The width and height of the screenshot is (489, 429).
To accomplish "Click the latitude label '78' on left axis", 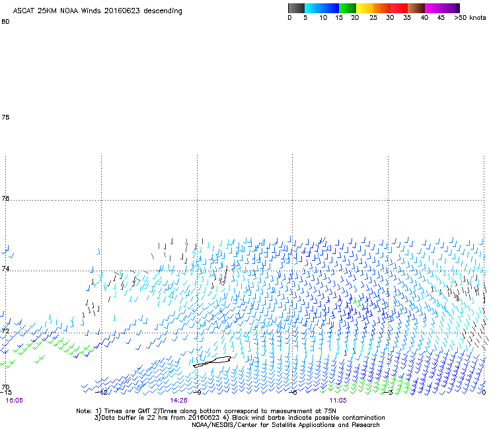I will point(5,117).
